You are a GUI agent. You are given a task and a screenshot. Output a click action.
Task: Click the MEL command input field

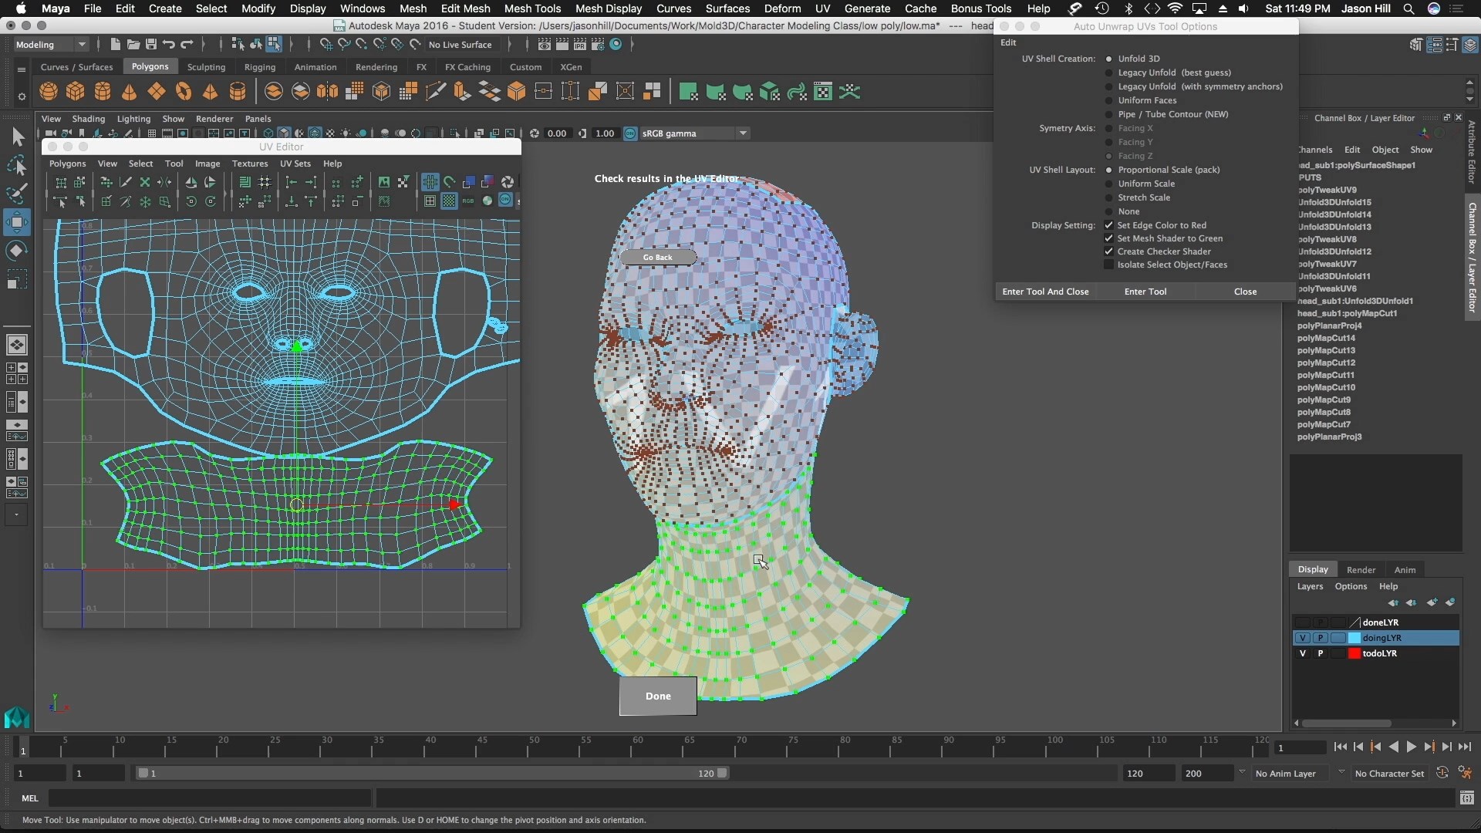click(x=210, y=798)
